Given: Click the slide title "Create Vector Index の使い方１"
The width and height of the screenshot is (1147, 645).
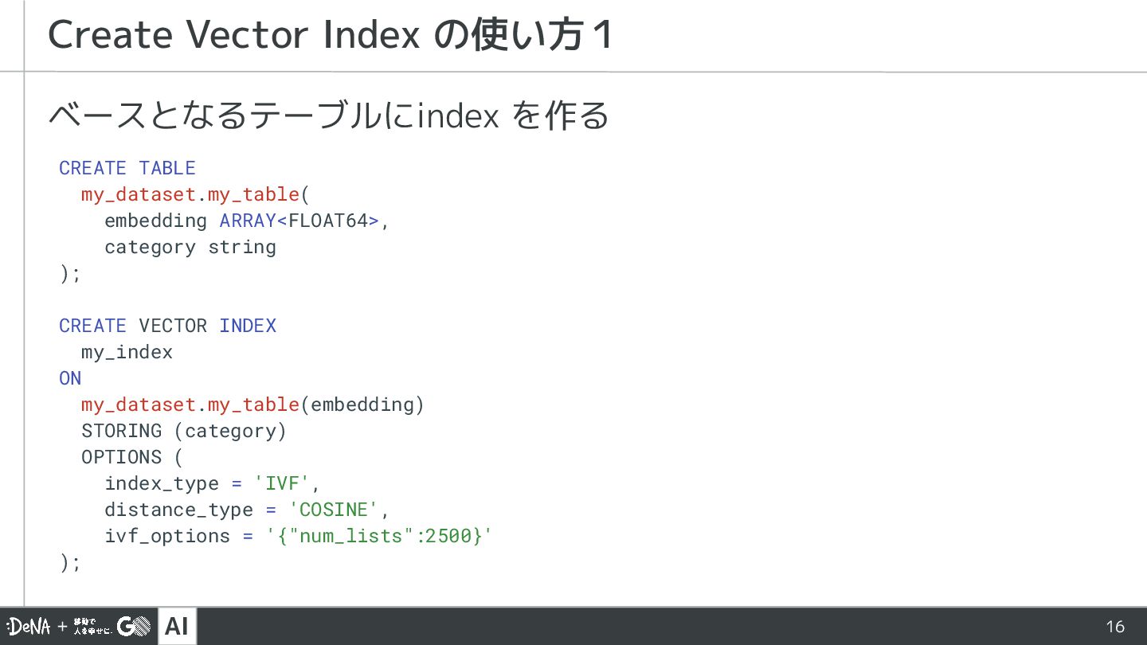Looking at the screenshot, I should [x=331, y=35].
